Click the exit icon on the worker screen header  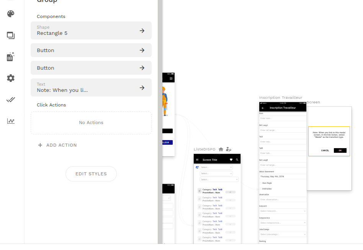(x=171, y=78)
